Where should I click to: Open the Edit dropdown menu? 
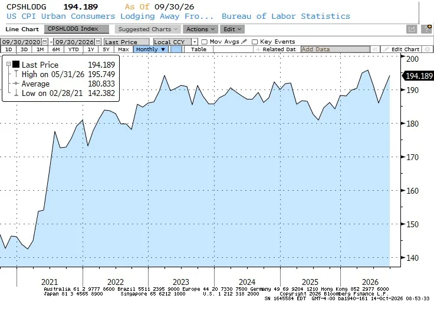click(232, 29)
